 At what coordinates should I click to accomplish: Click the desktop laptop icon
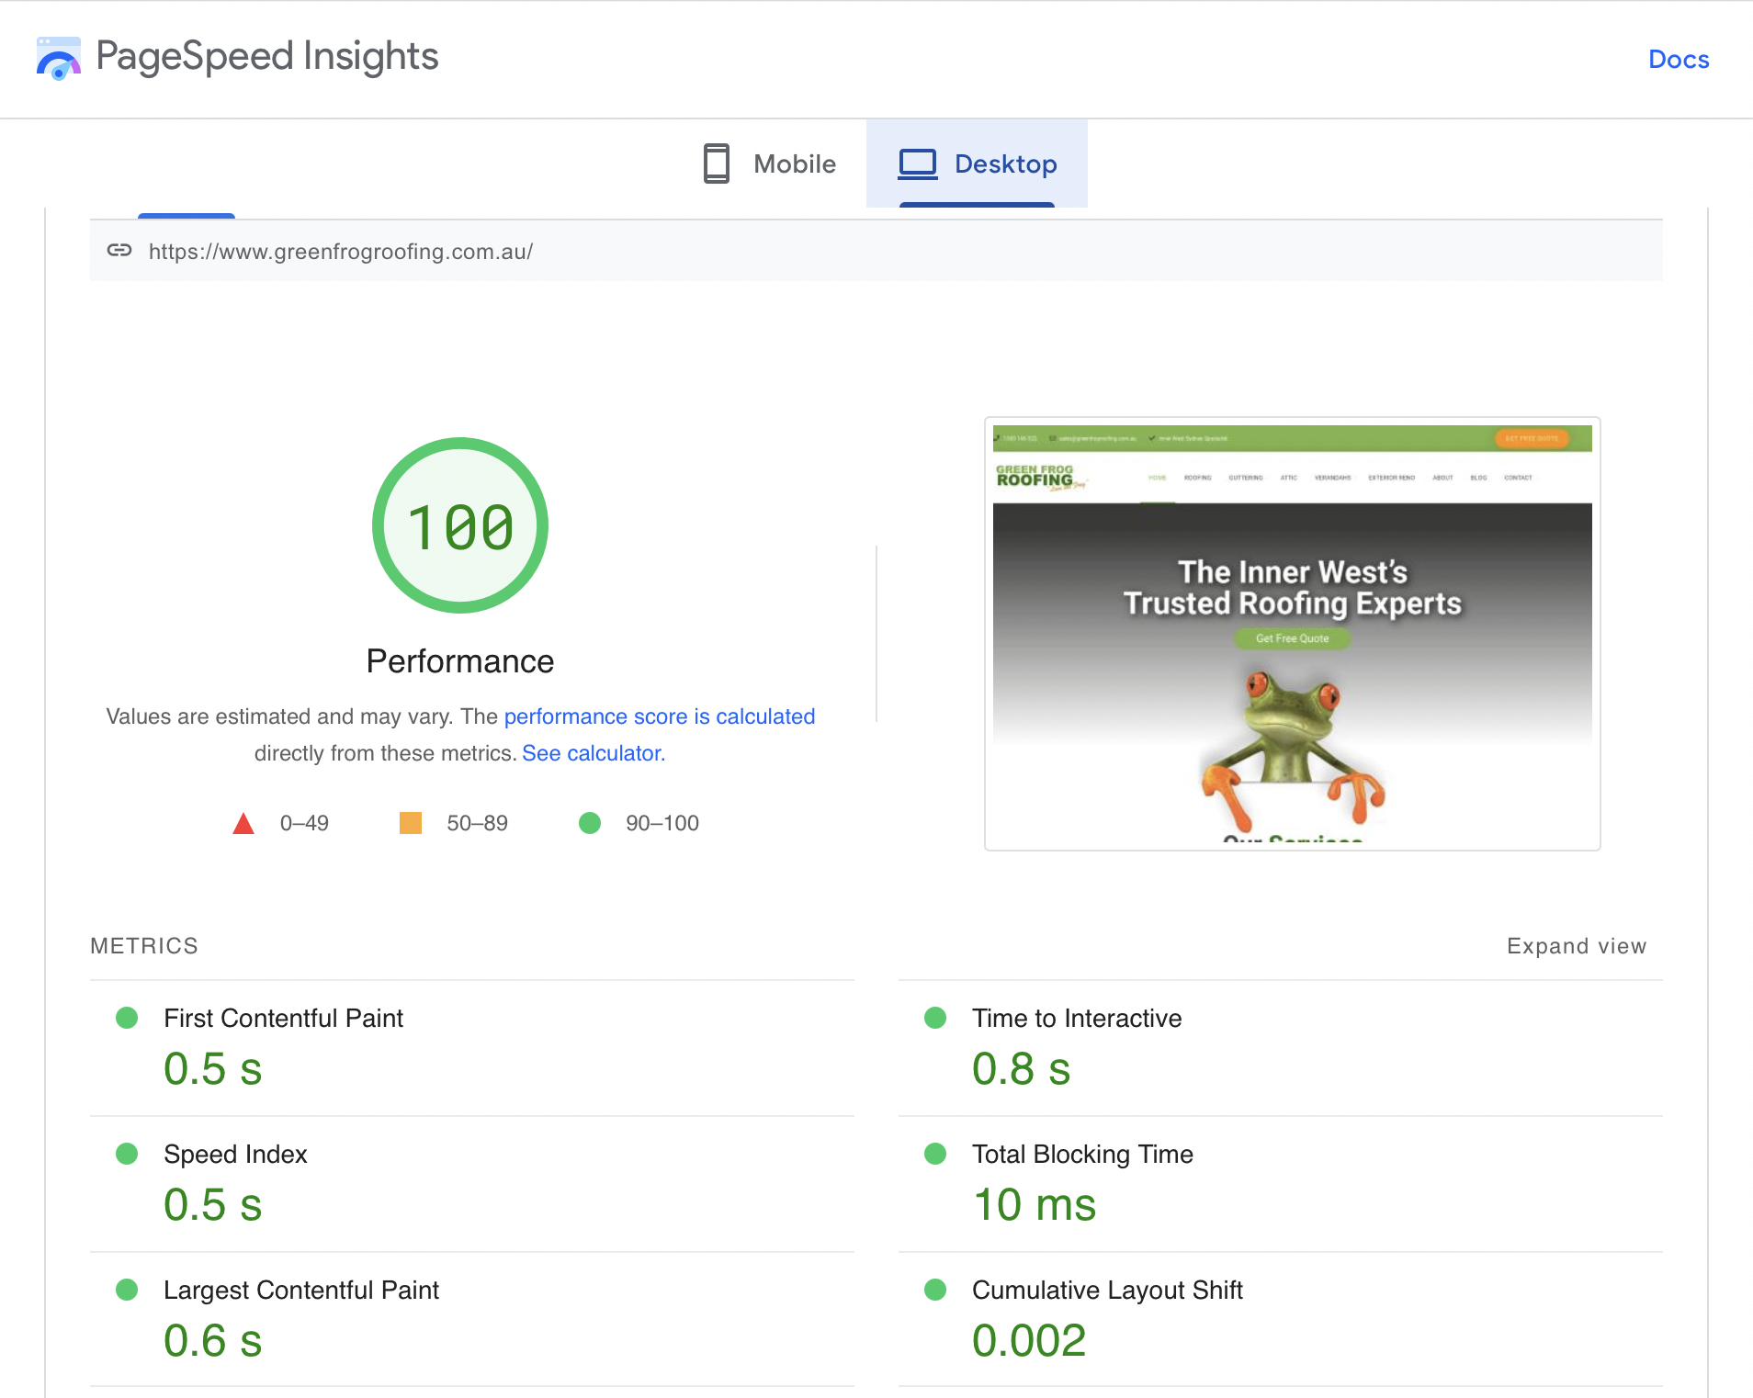point(917,163)
